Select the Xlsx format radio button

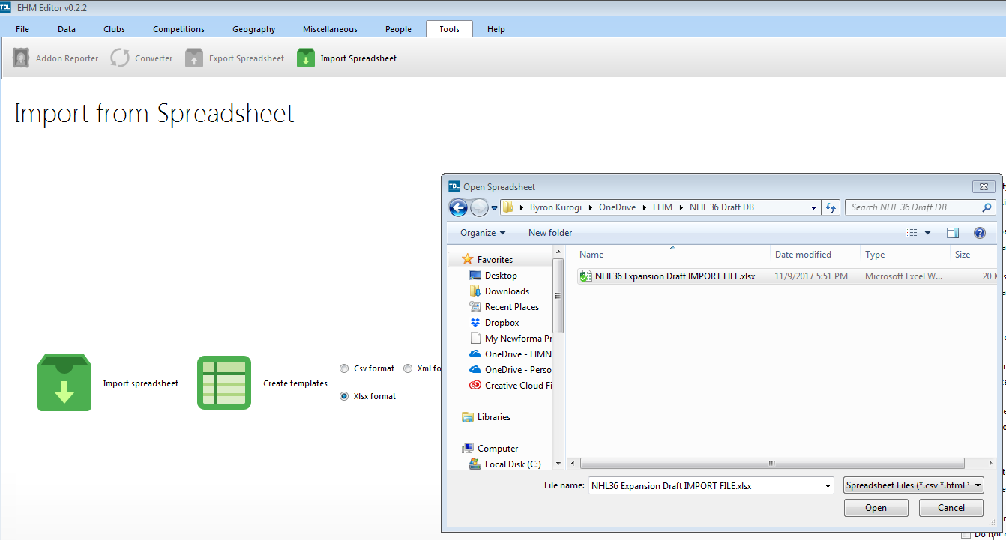(344, 396)
